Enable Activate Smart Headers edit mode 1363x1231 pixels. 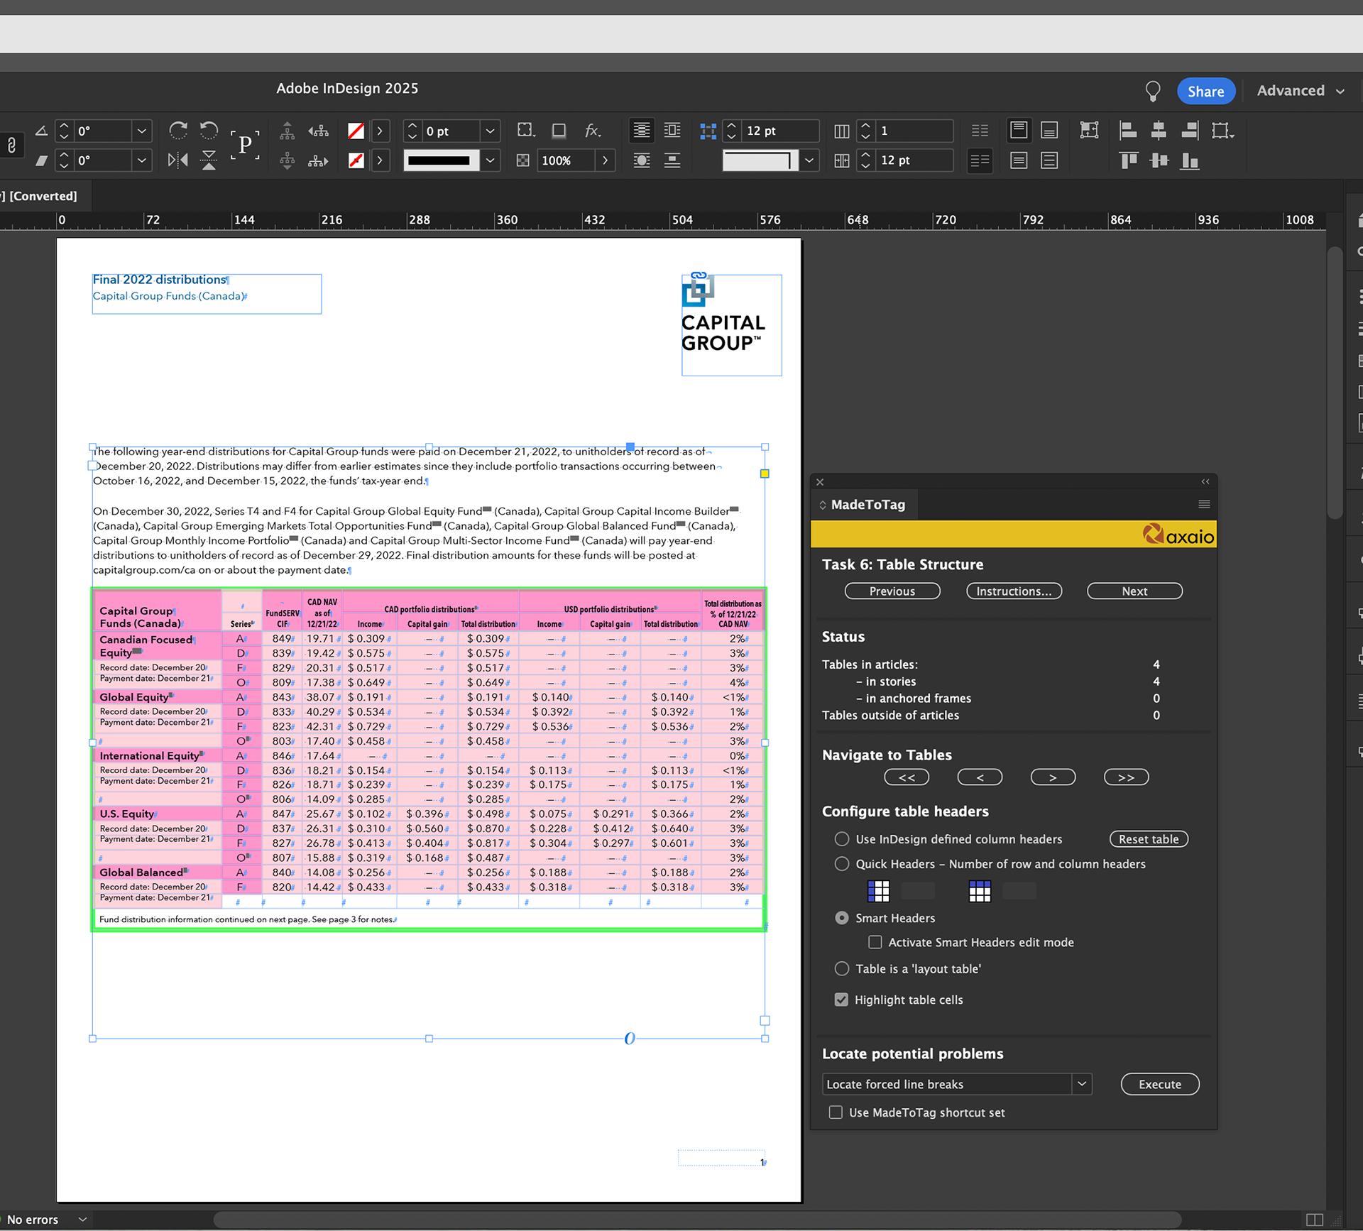875,942
